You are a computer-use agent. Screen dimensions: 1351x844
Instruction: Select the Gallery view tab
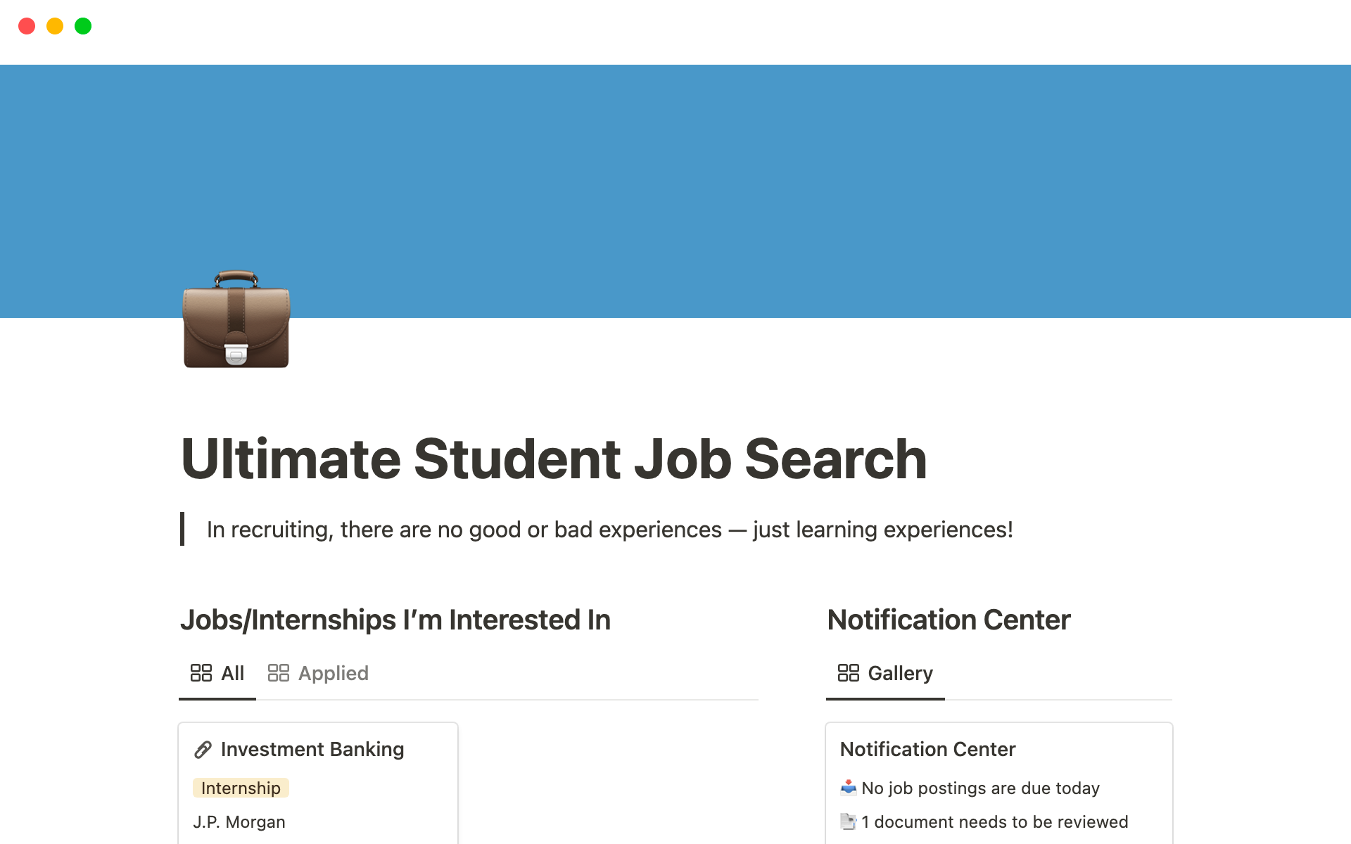885,673
